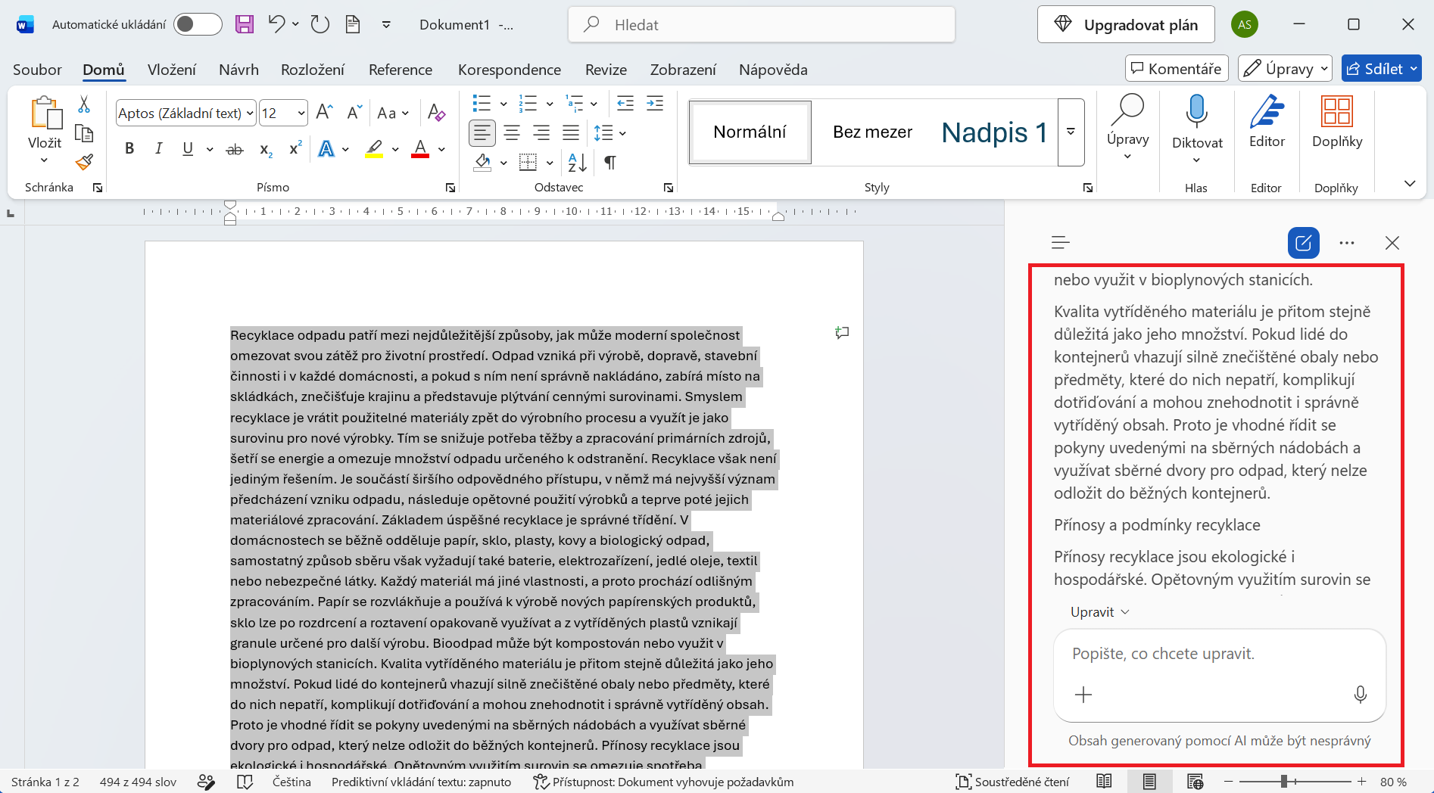Open spelling check book icon in status bar
Screen dimensions: 1434x793
tap(245, 782)
